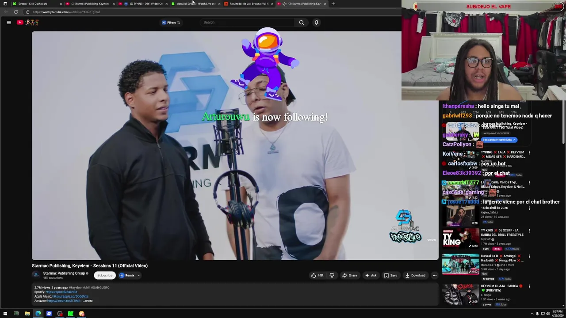
Task: Open the YouTube guide hamburger menu
Action: (8, 23)
